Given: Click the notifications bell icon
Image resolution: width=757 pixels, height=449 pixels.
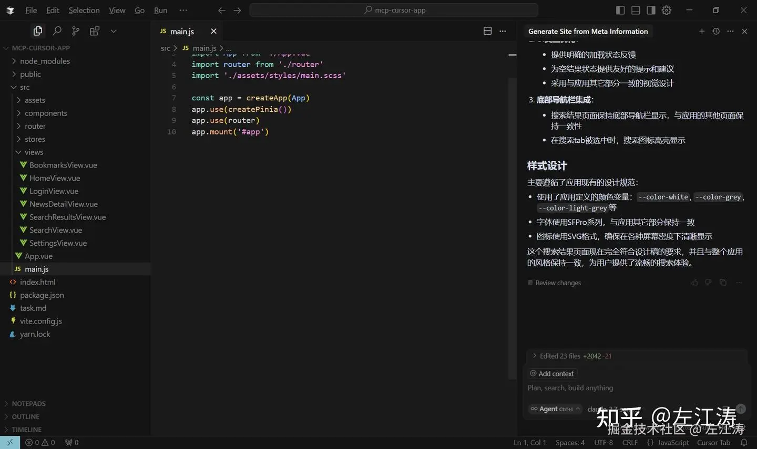Looking at the screenshot, I should pyautogui.click(x=744, y=443).
